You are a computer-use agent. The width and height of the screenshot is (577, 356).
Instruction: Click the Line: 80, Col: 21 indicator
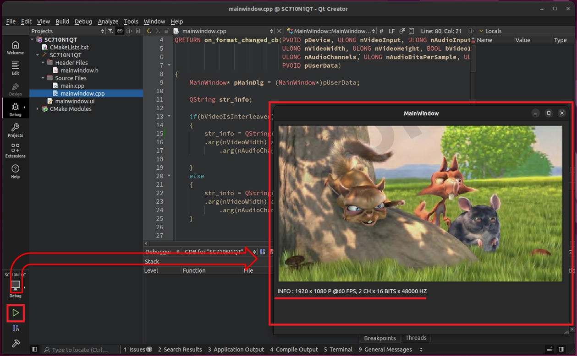click(x=441, y=31)
